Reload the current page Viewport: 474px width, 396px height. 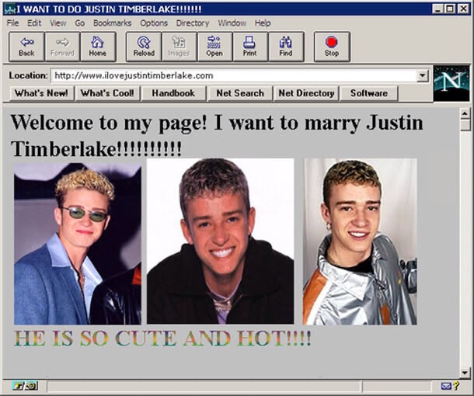point(144,47)
